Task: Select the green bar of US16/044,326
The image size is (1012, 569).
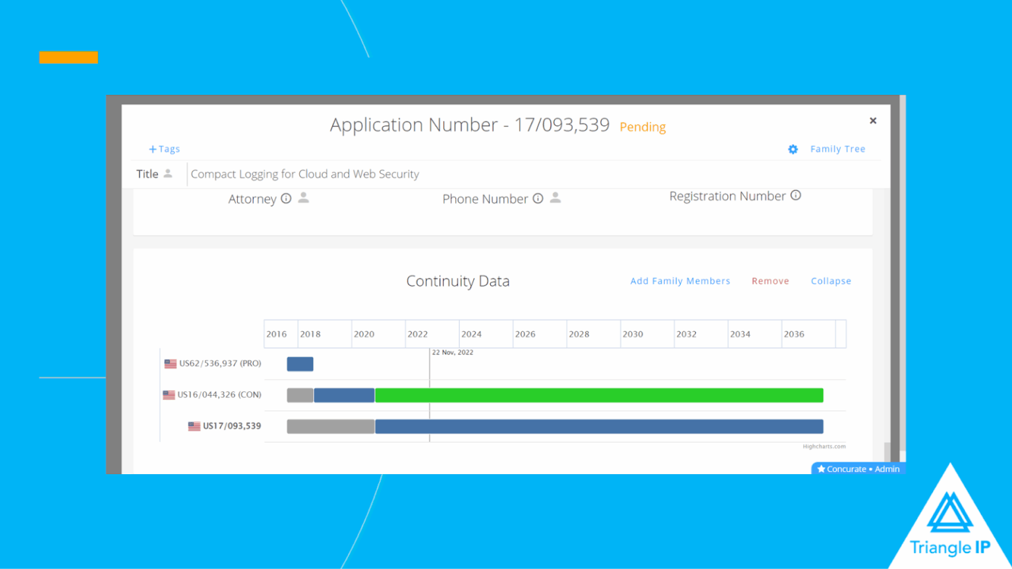Action: click(598, 395)
